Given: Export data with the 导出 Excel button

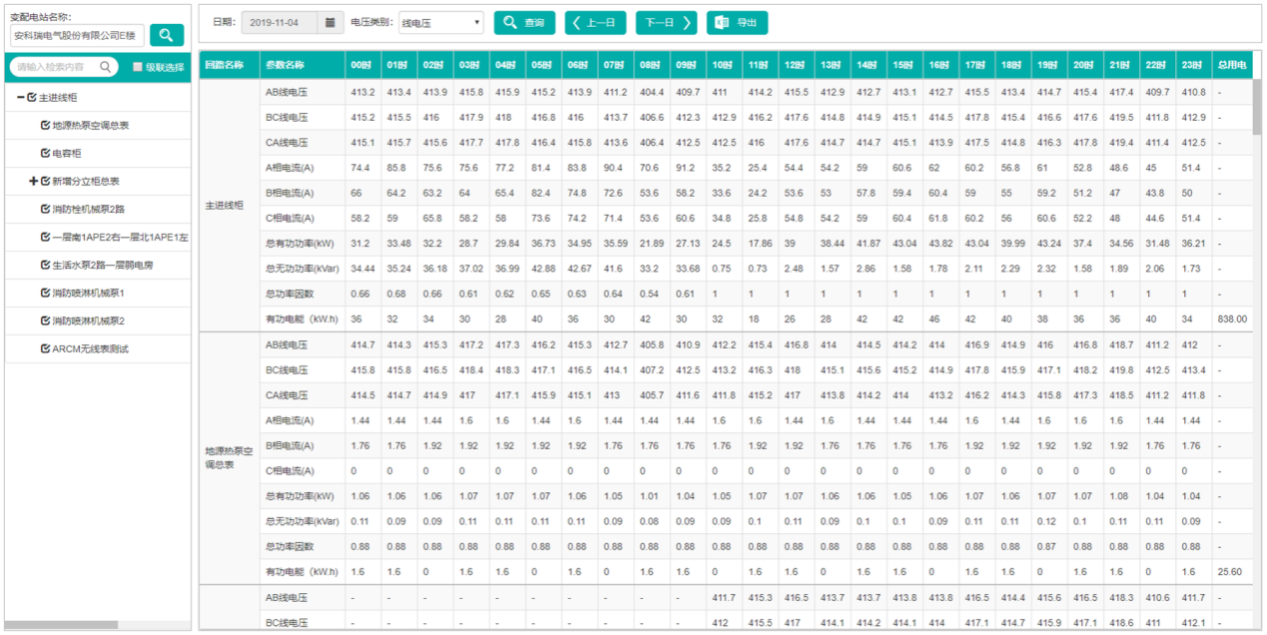Looking at the screenshot, I should coord(737,23).
